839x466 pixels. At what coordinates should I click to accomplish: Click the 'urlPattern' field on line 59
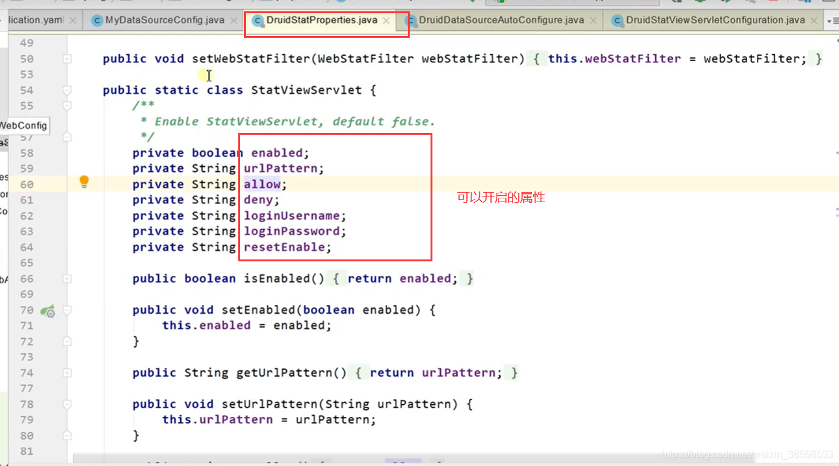coord(280,169)
